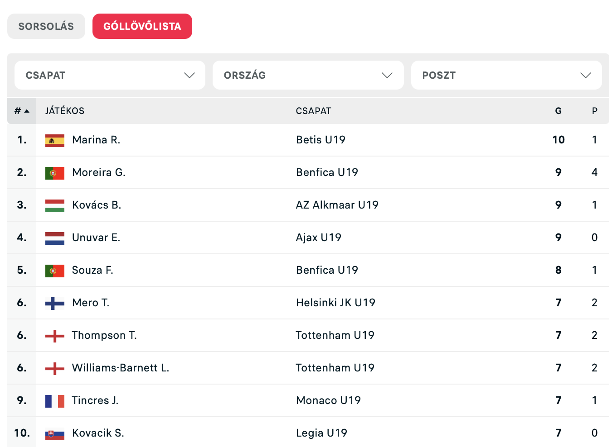Click the Spanish flag next to Marina R.
Screen dimensions: 612x447
(x=54, y=141)
